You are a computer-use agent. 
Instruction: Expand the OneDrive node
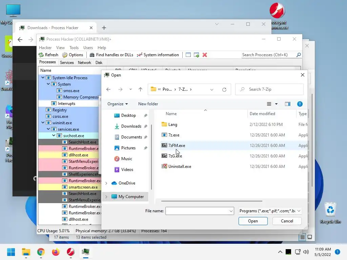tap(106, 183)
